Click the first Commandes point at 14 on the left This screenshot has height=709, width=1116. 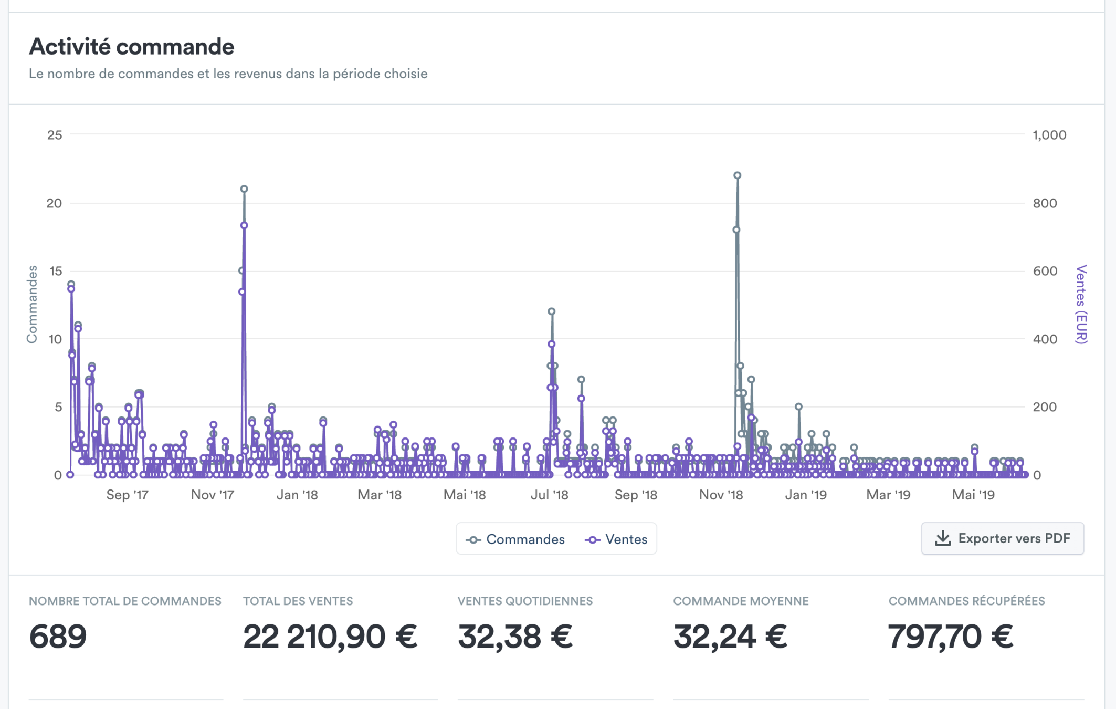pyautogui.click(x=71, y=284)
